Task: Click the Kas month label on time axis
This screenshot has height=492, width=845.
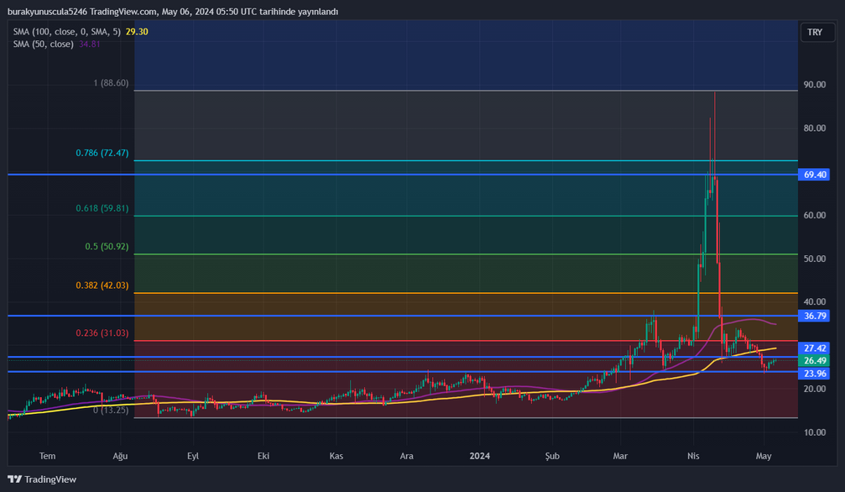Action: pos(336,456)
